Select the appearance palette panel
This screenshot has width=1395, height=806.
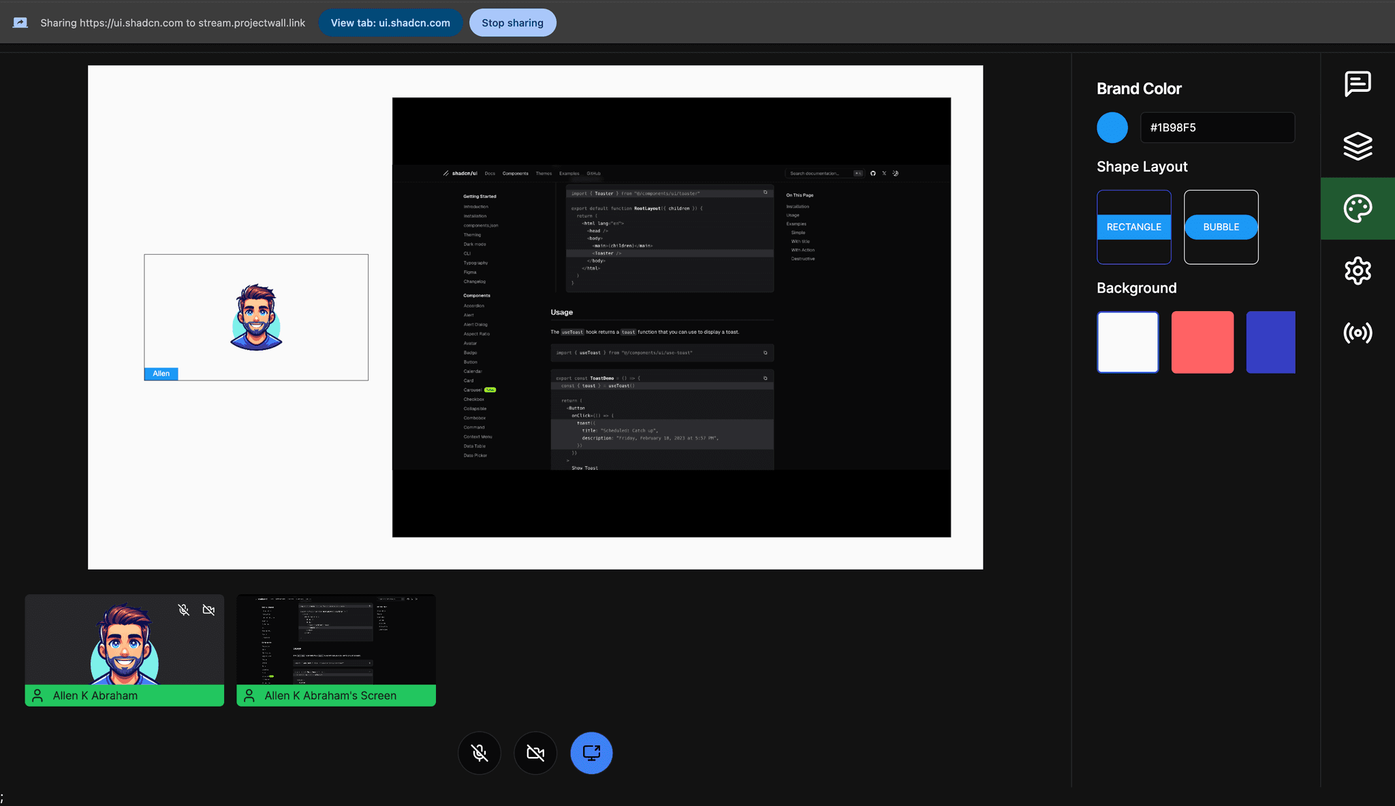1358,208
